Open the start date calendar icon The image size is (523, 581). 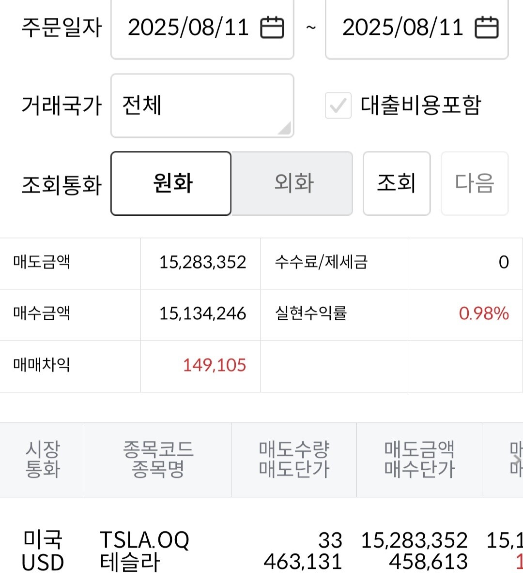[x=272, y=28]
